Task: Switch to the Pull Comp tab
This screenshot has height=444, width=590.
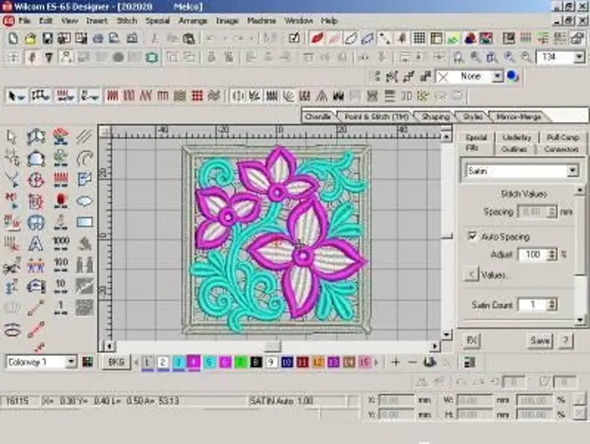Action: pos(562,138)
